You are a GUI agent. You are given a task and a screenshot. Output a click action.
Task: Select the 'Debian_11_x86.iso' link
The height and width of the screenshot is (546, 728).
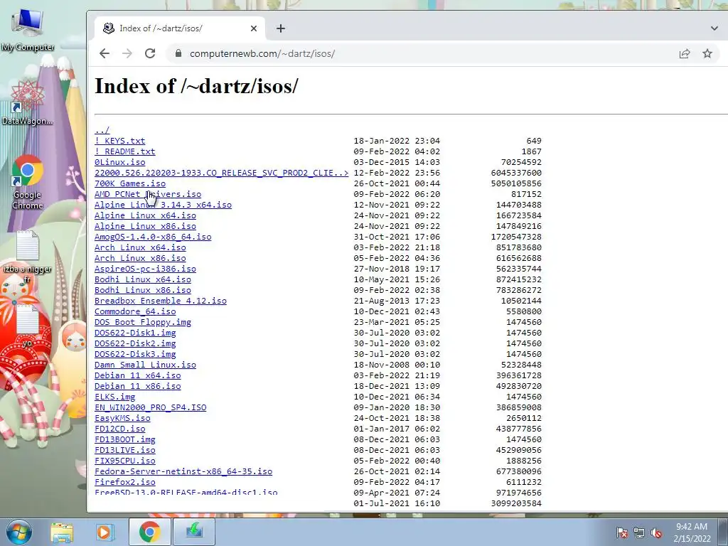[137, 386]
